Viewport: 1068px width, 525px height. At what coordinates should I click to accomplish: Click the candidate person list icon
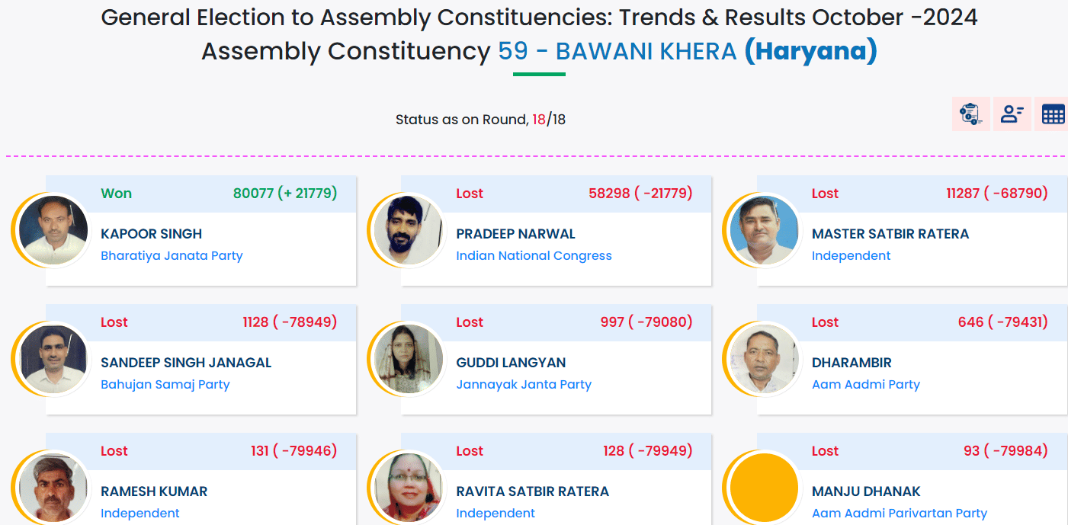tap(1012, 114)
